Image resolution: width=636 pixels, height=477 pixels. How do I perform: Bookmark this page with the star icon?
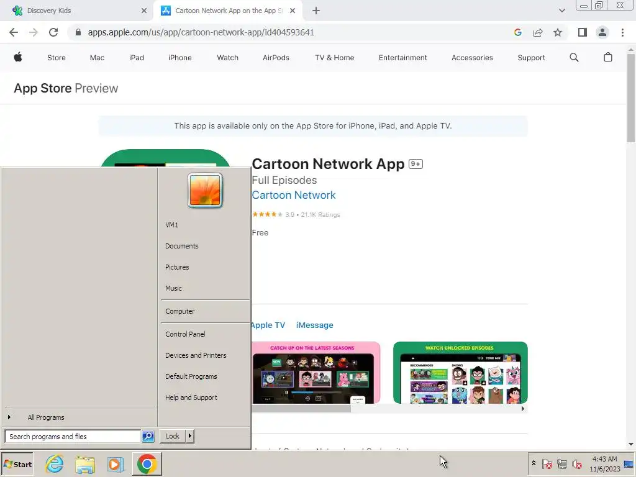pos(558,32)
